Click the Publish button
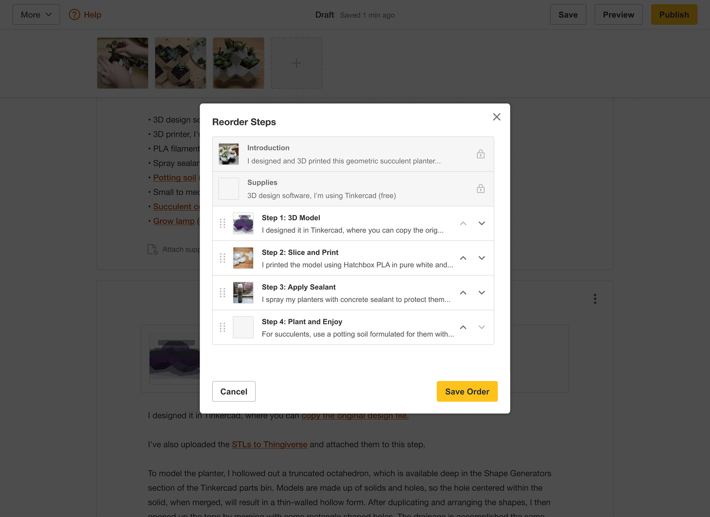Viewport: 710px width, 517px height. coord(674,15)
